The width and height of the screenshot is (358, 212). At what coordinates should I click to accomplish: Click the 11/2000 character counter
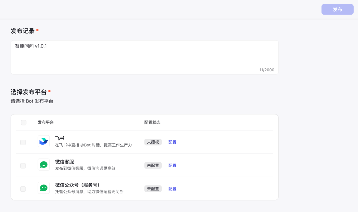pos(267,70)
